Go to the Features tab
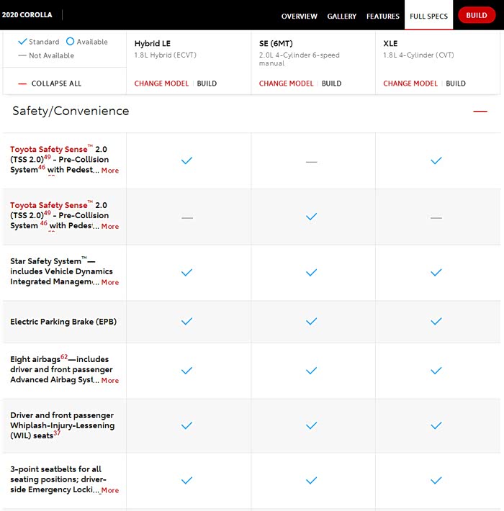This screenshot has width=504, height=511. 382,17
